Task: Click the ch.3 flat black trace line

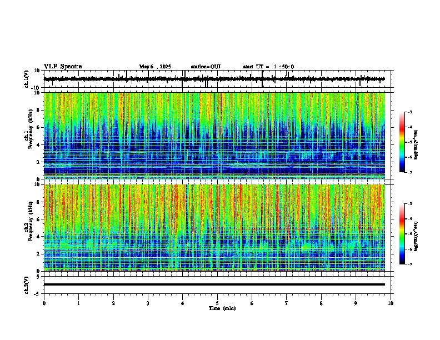Action: point(214,284)
